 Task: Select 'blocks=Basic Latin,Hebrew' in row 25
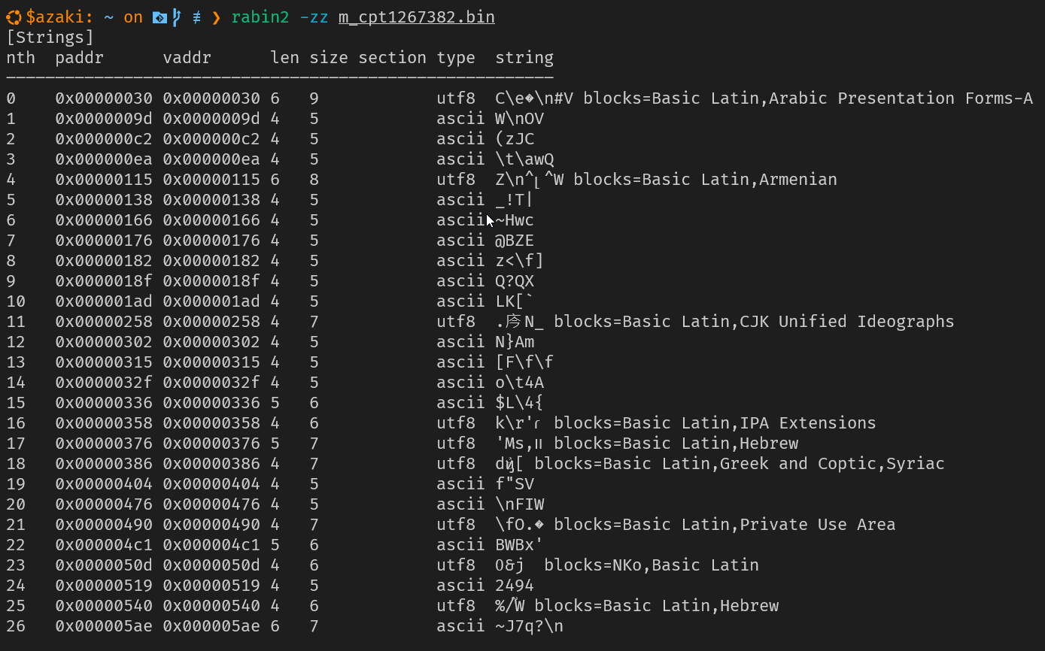tap(657, 606)
